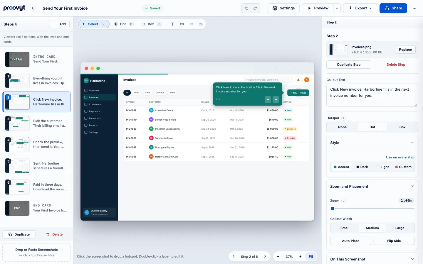Set hotspot type to Box
Image resolution: width=423 pixels, height=264 pixels.
tap(402, 127)
